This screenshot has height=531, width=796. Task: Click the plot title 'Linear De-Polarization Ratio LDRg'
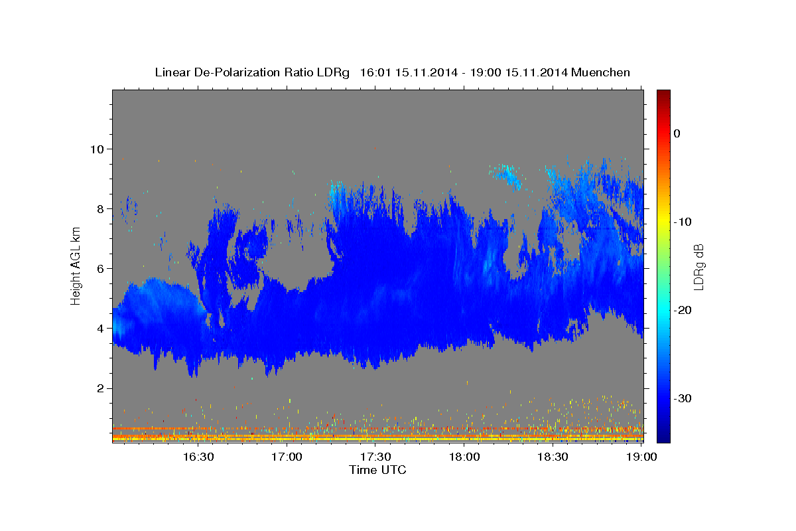click(x=251, y=72)
